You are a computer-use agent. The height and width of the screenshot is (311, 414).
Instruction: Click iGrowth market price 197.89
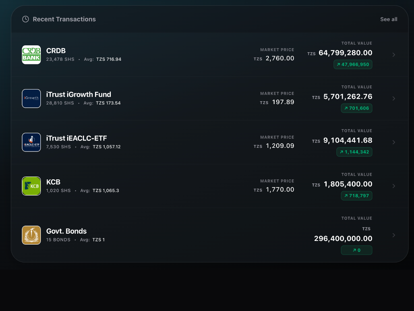click(283, 102)
